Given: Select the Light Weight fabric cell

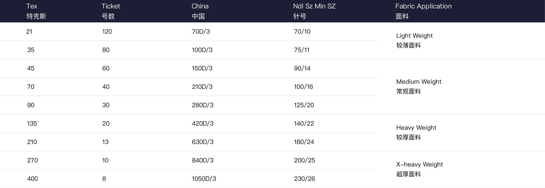Looking at the screenshot, I should click(414, 40).
